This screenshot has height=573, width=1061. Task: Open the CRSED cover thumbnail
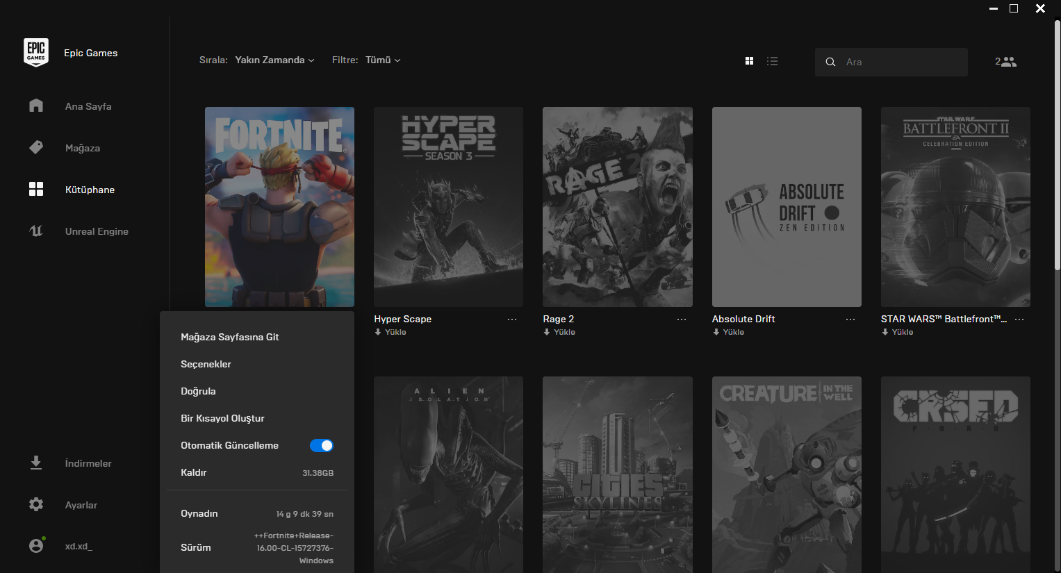[x=955, y=474]
